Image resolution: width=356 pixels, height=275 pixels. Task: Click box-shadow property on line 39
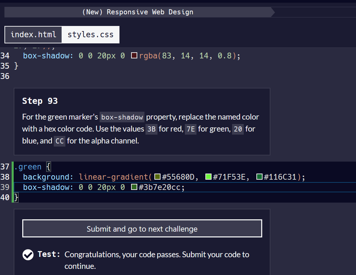coord(46,187)
